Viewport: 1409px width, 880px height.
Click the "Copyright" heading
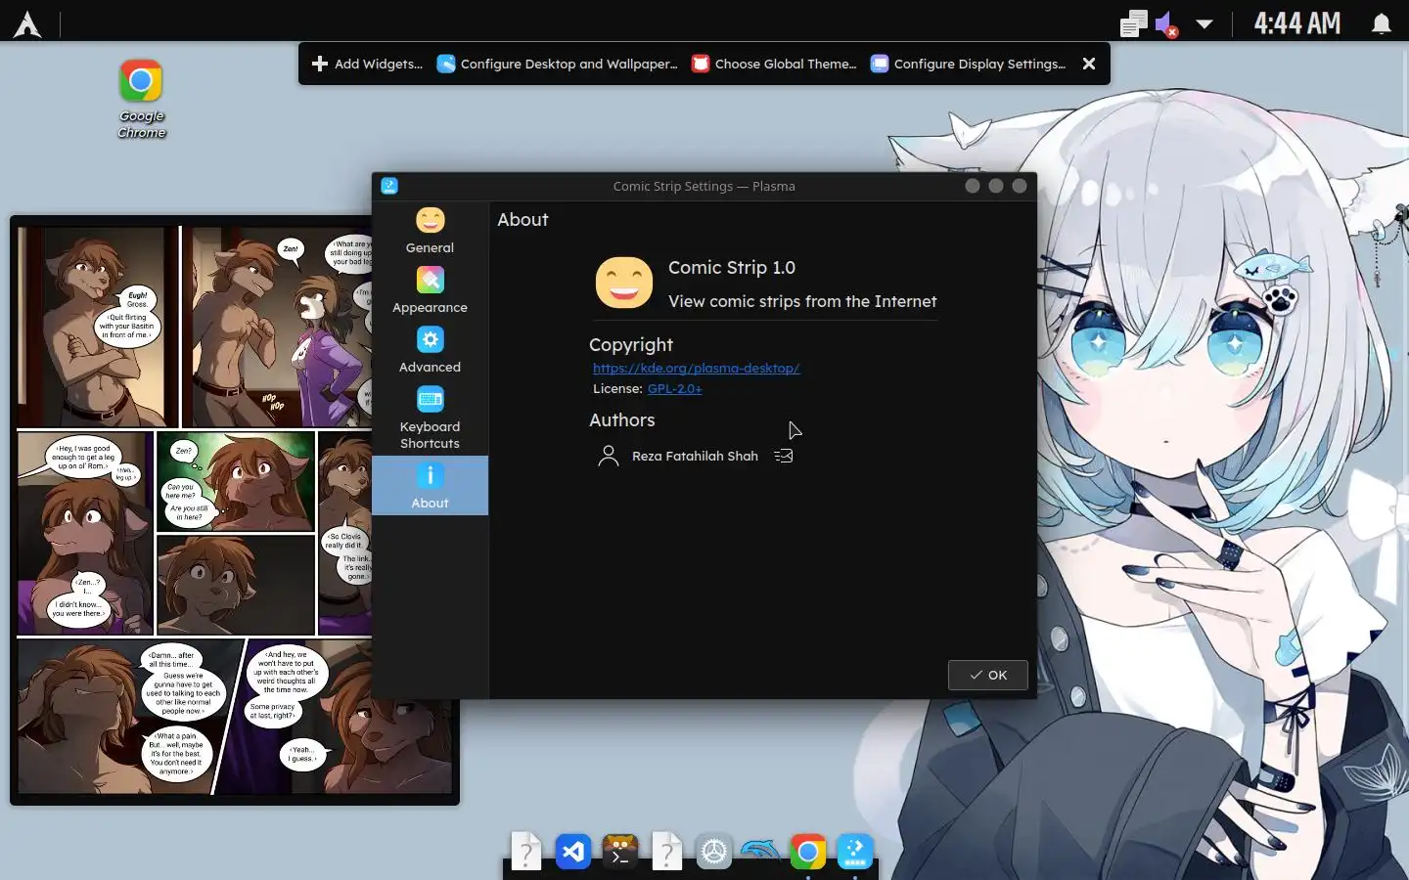pyautogui.click(x=631, y=344)
